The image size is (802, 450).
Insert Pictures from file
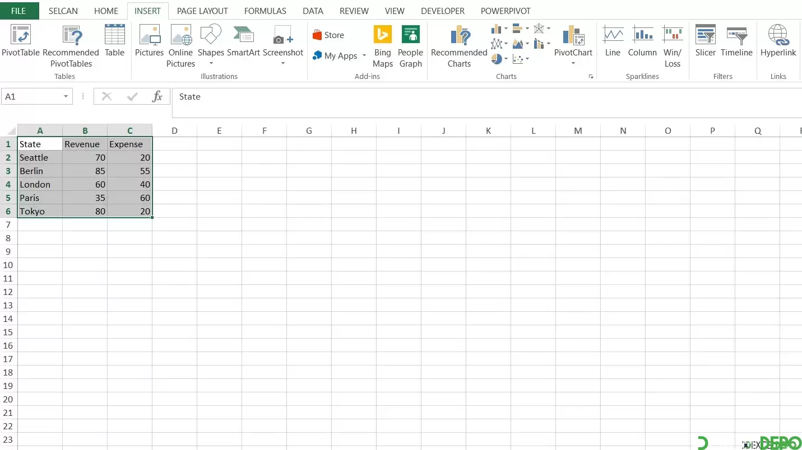[x=149, y=41]
